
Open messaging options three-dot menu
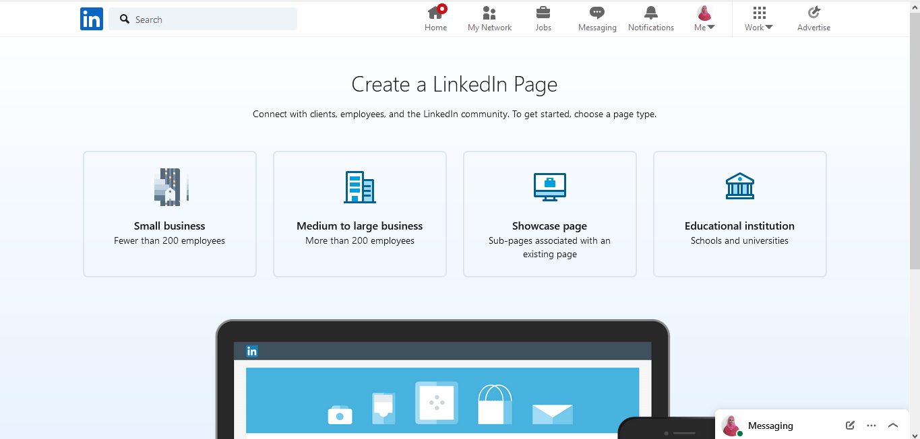(x=871, y=426)
